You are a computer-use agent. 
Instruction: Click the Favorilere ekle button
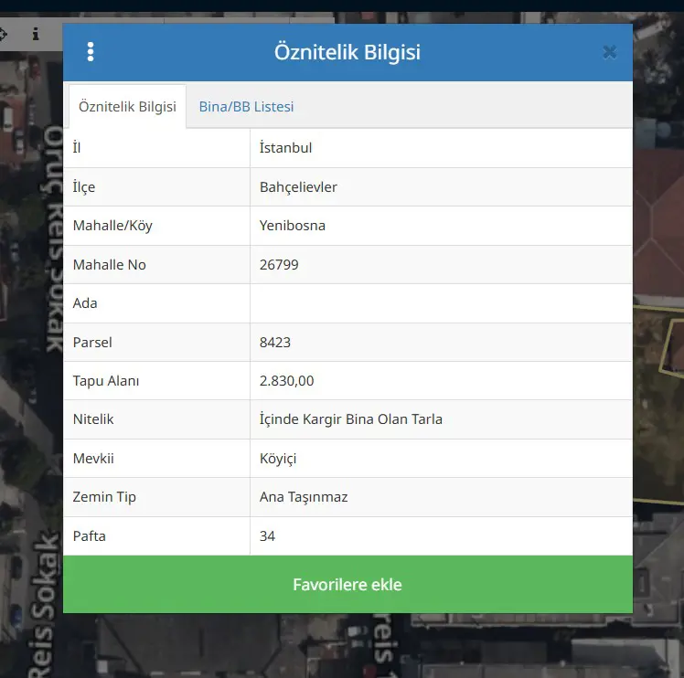(x=347, y=585)
